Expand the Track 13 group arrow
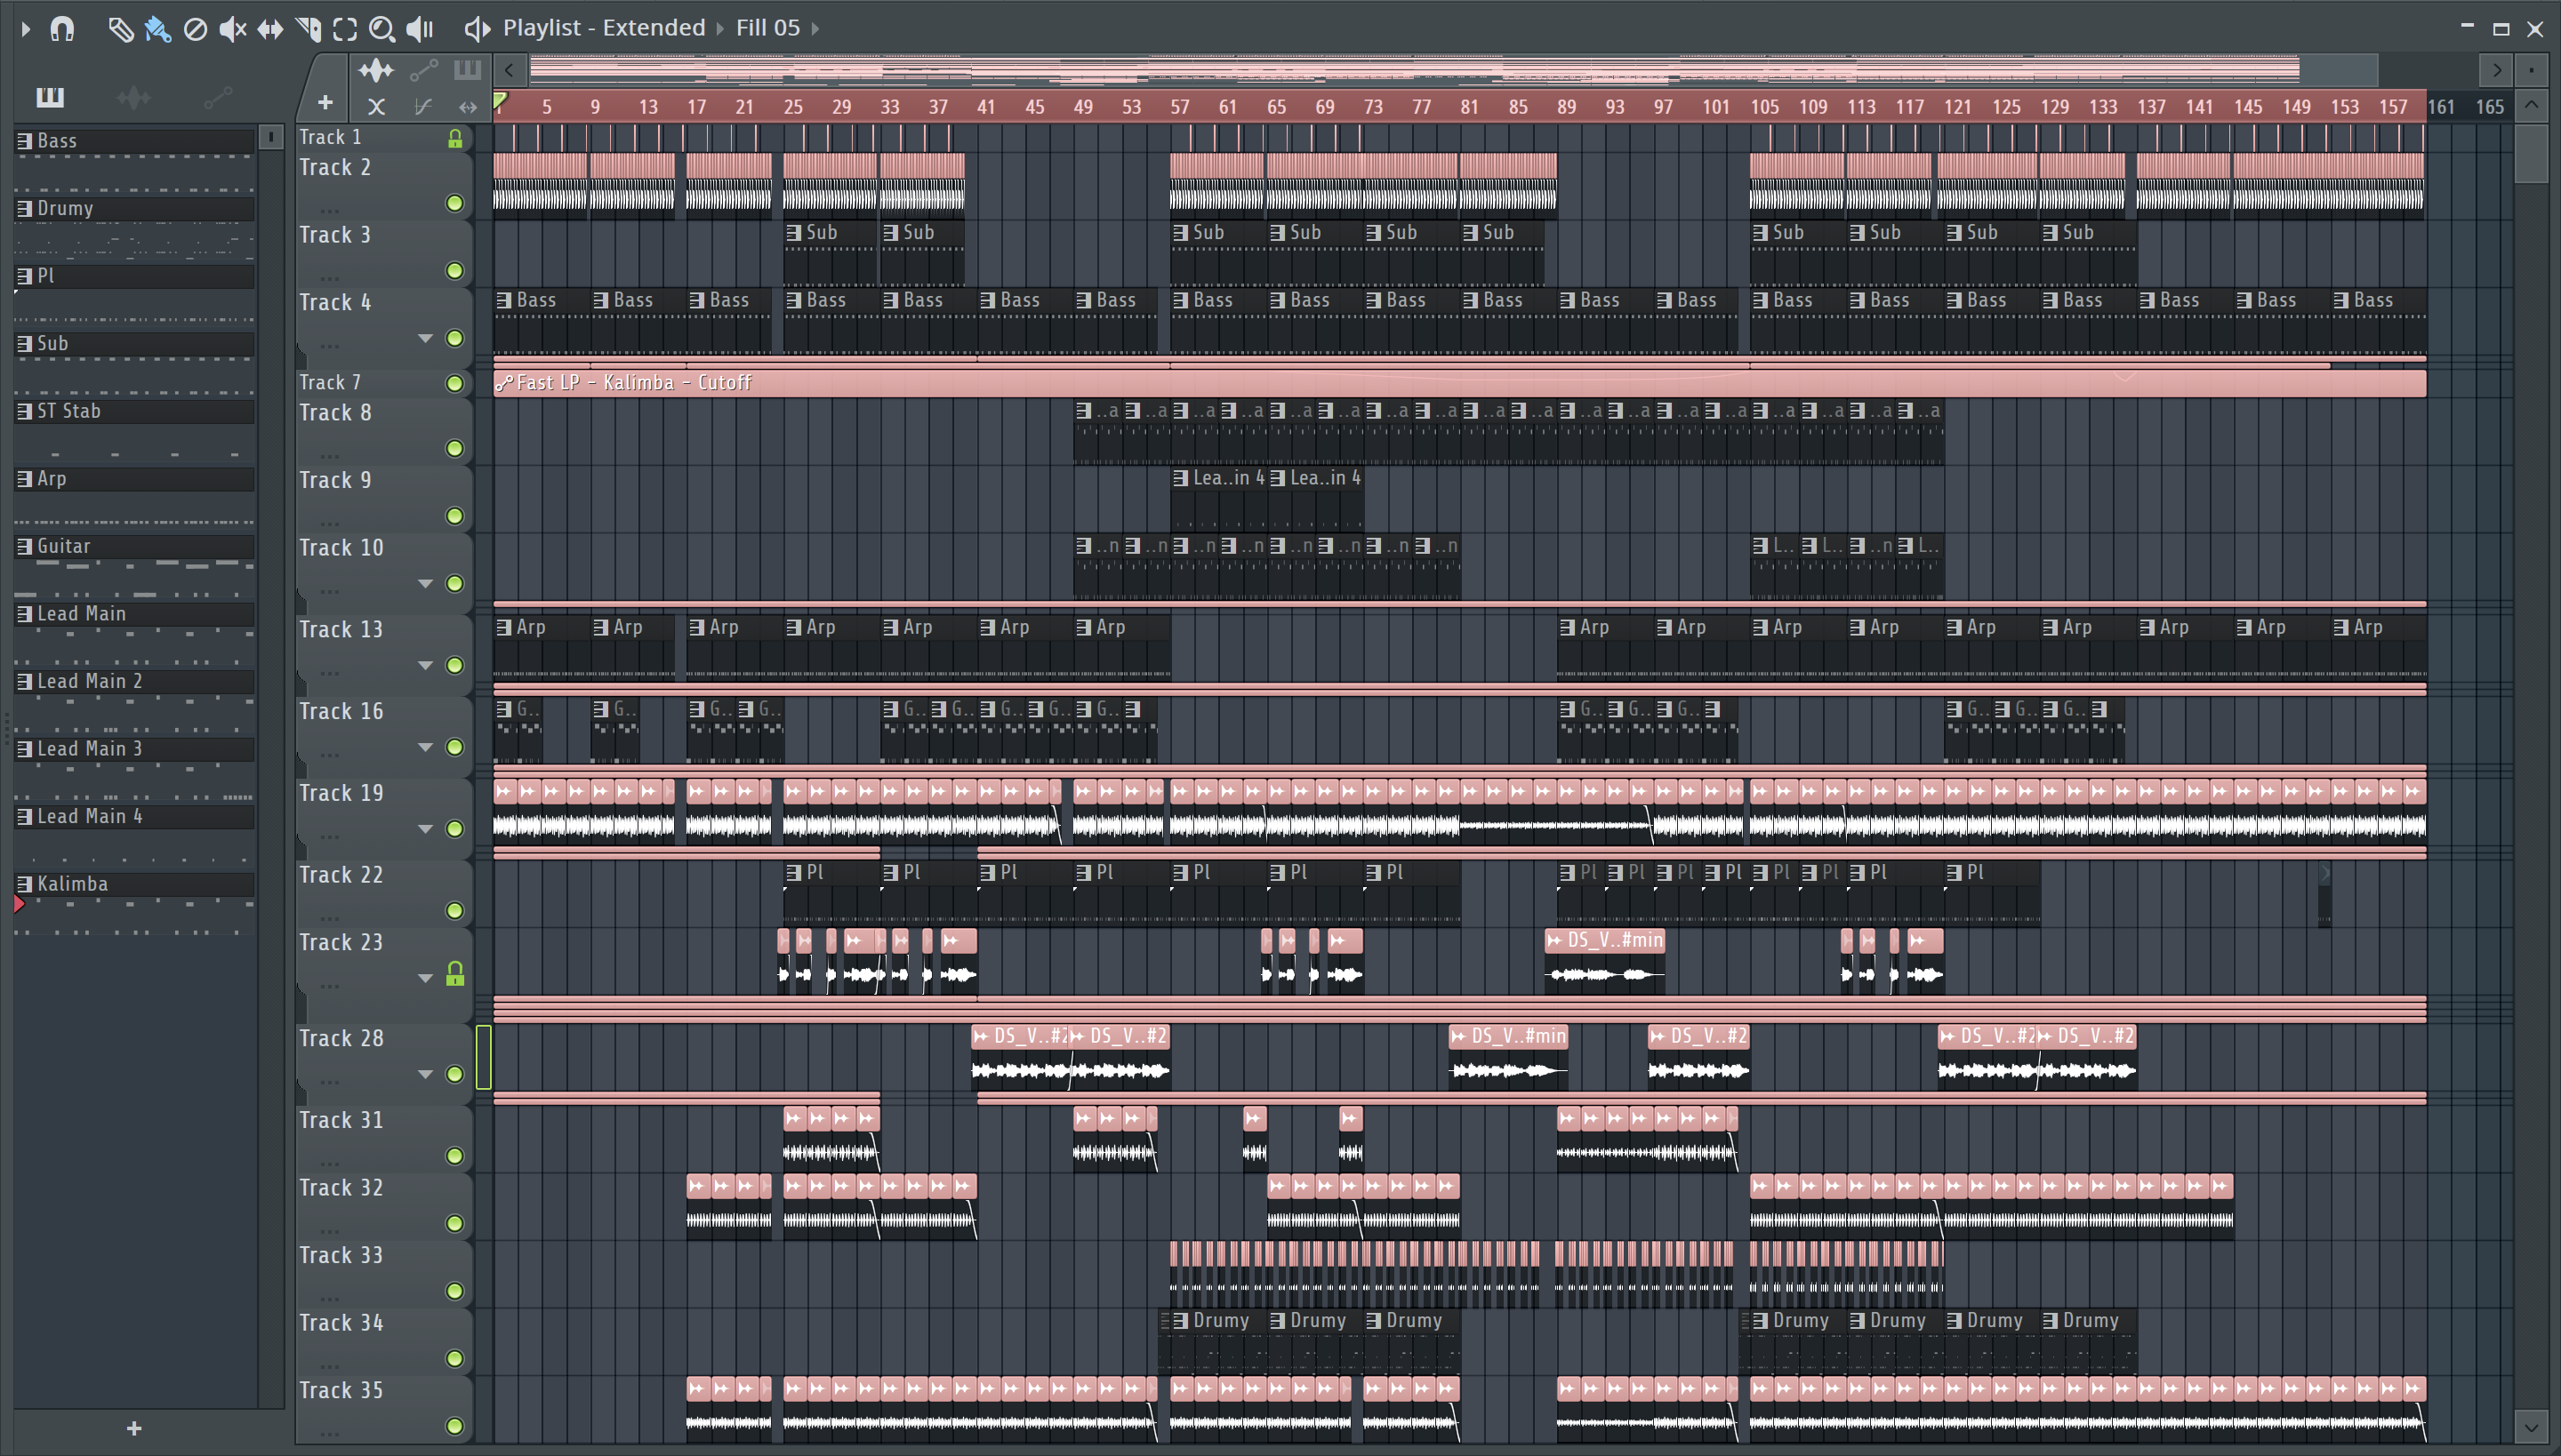This screenshot has height=1456, width=2561. pos(425,666)
